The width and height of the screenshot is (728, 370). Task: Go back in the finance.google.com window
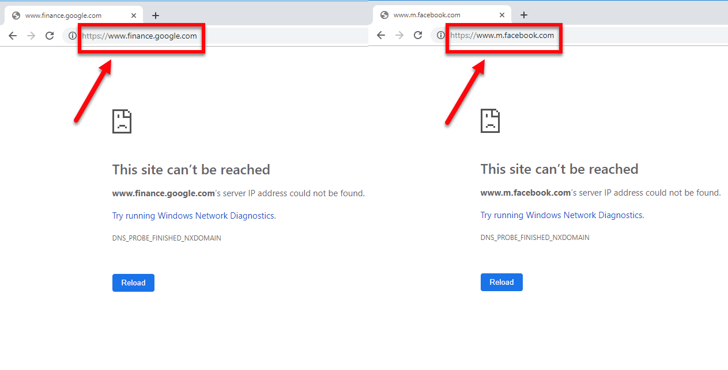point(13,36)
